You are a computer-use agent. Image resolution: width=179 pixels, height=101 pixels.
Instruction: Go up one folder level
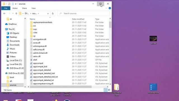[16, 13]
